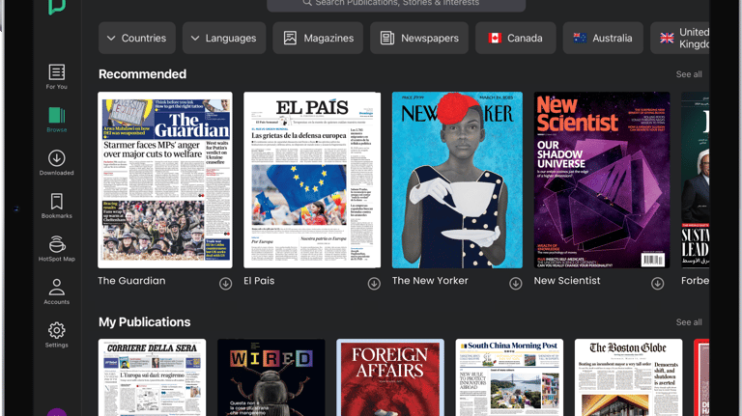
Task: Click the search magnifier icon
Action: click(x=307, y=3)
